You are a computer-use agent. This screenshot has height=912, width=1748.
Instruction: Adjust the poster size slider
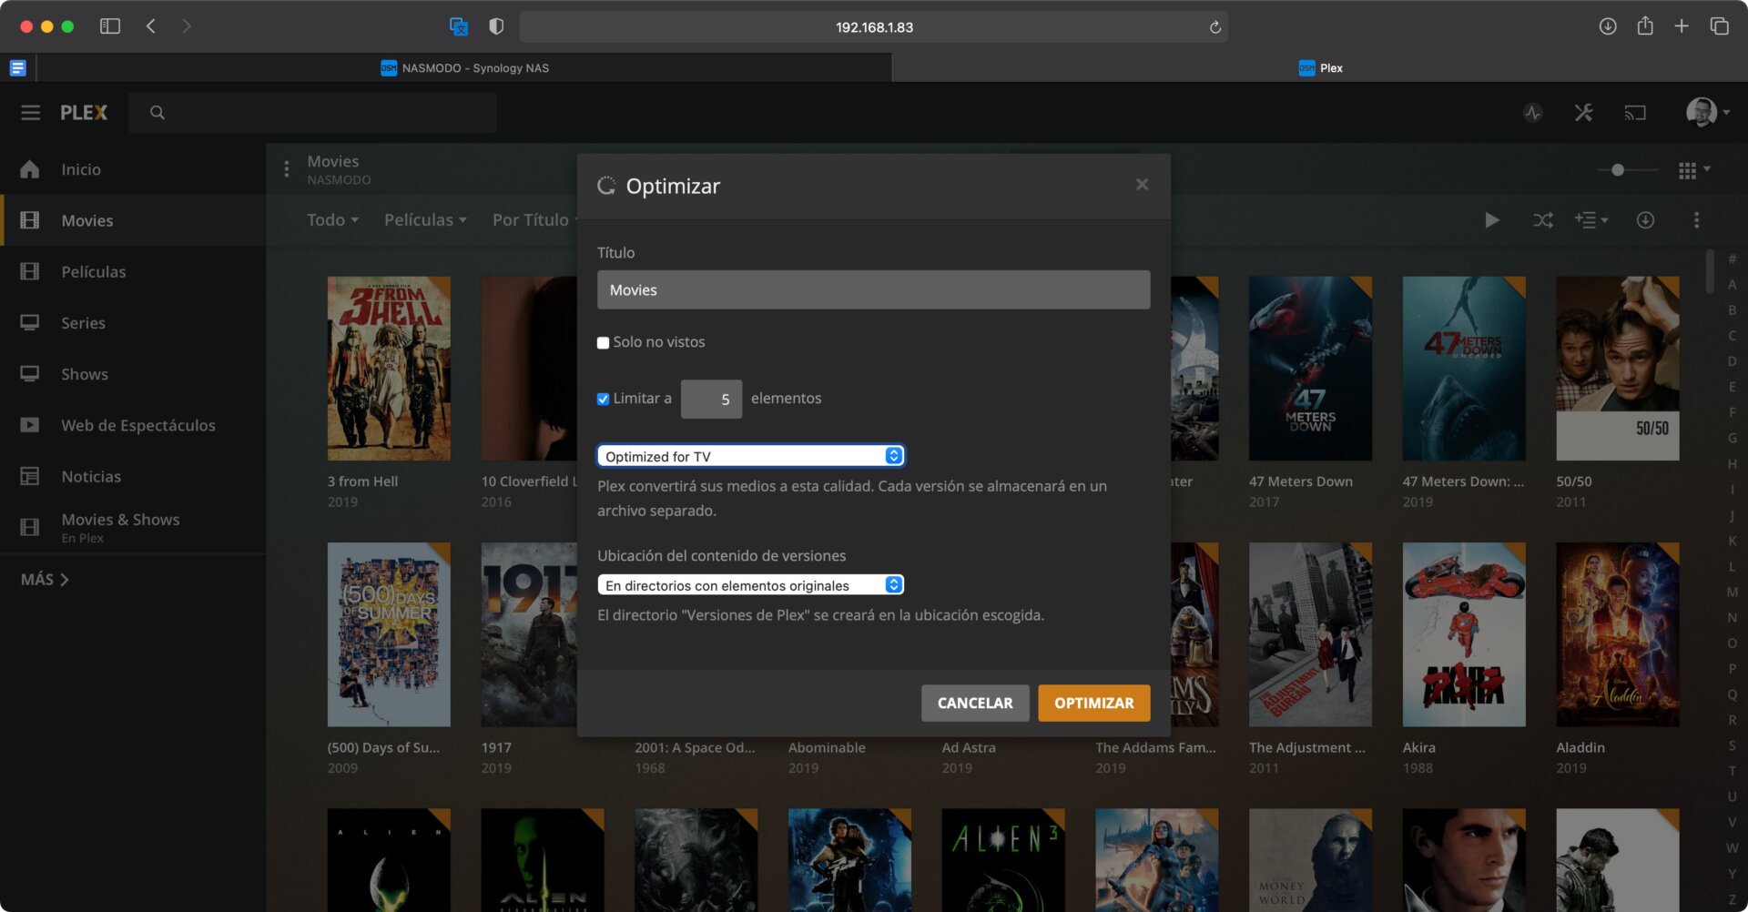coord(1616,169)
